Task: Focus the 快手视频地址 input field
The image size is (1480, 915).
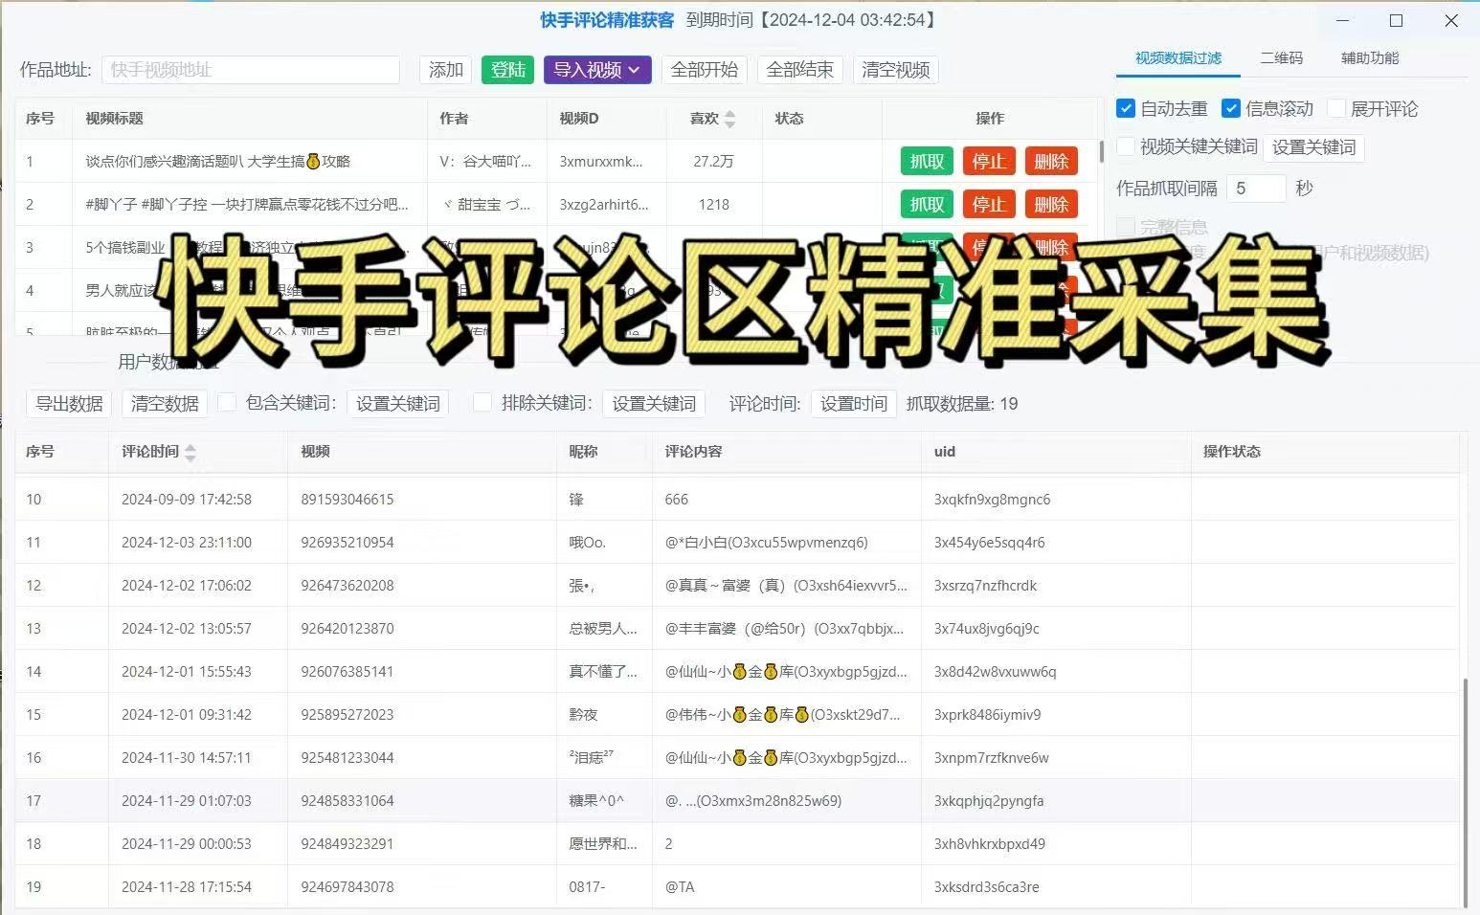Action: [251, 70]
